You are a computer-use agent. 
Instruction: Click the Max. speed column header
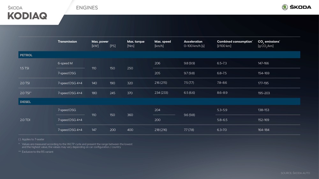(x=163, y=42)
